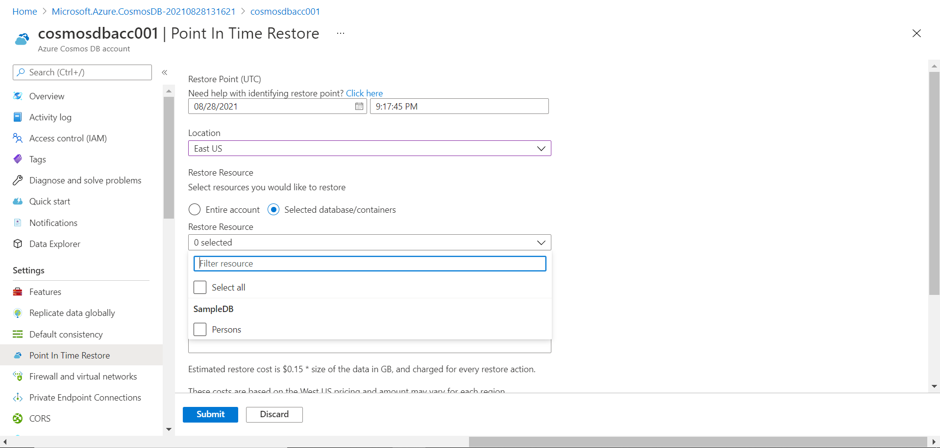Click the Data Explorer cube icon
Image resolution: width=940 pixels, height=448 pixels.
tap(18, 244)
